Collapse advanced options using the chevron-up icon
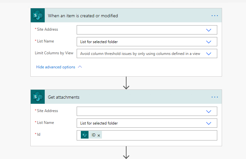 [80, 67]
